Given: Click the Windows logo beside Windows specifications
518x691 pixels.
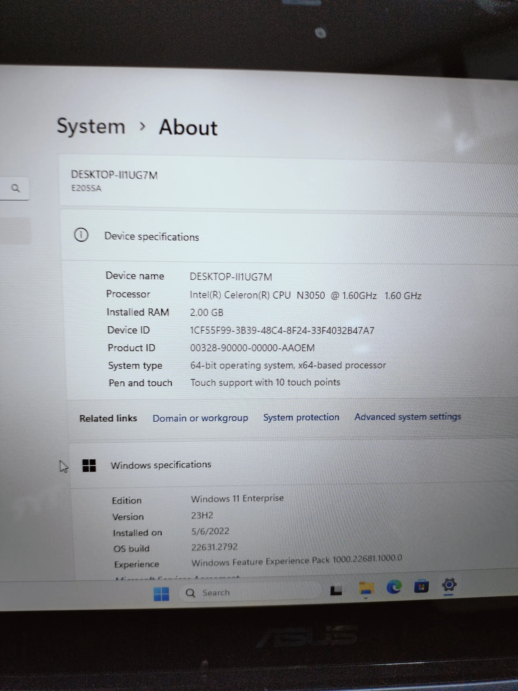Looking at the screenshot, I should (89, 465).
